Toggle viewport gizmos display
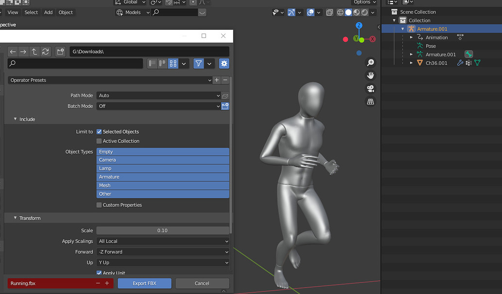The width and height of the screenshot is (502, 294). (291, 13)
